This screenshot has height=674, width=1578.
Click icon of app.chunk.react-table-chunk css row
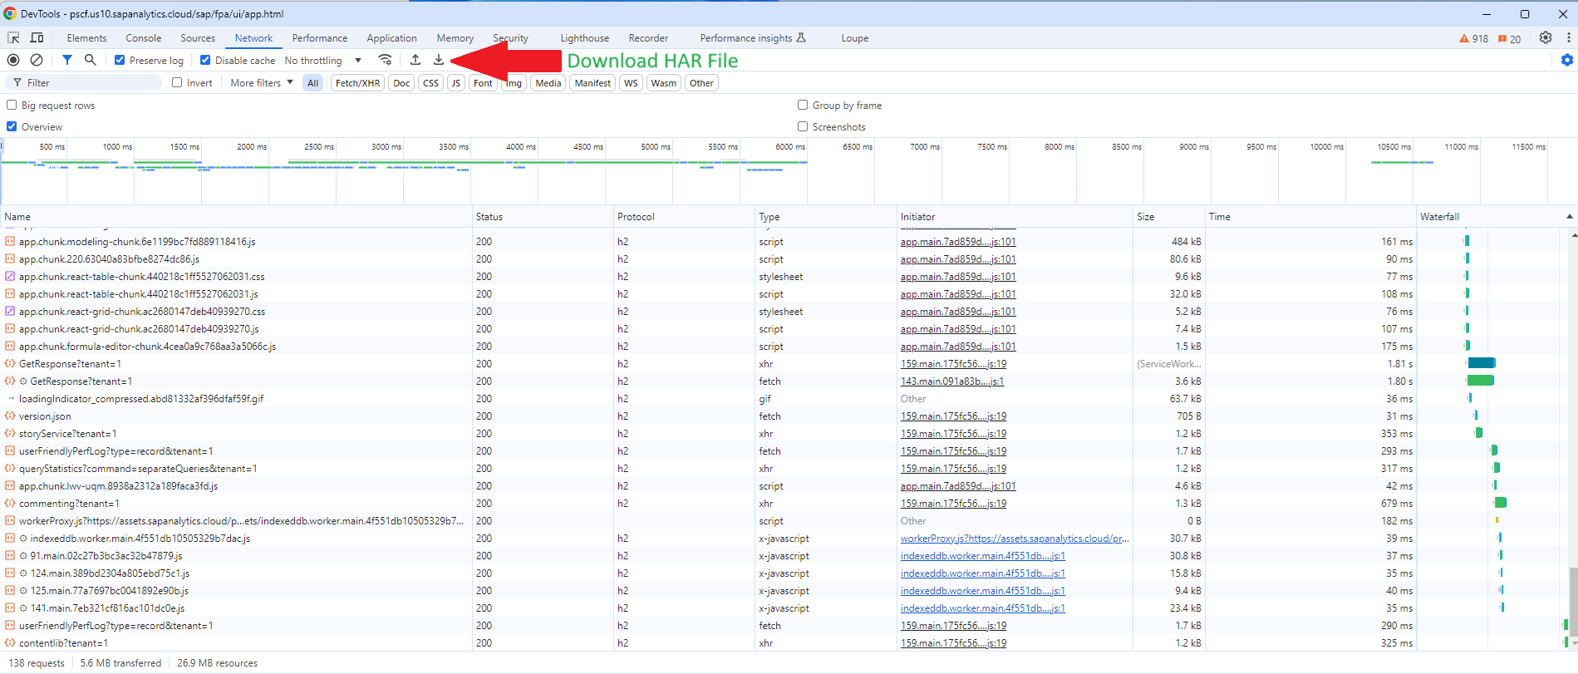tap(10, 277)
